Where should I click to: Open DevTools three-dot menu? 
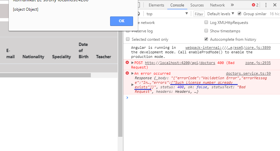[x=266, y=5]
